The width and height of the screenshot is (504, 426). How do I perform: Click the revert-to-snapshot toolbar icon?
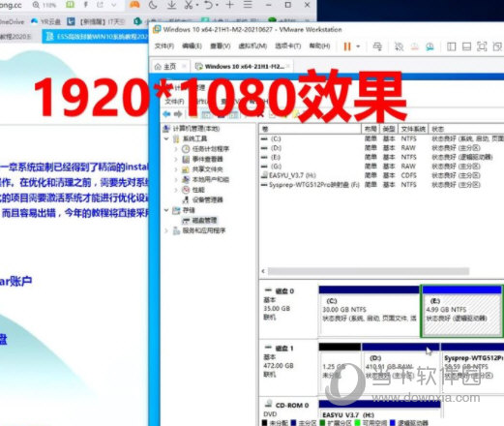(x=414, y=46)
